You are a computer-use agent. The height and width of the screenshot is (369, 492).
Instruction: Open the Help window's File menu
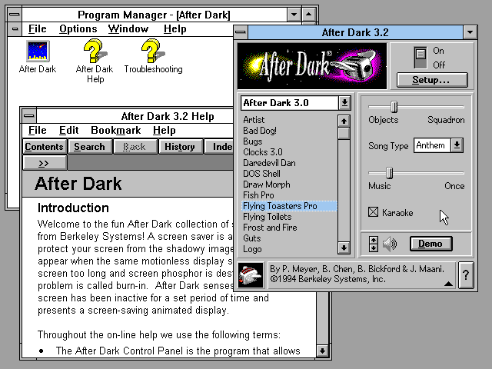click(38, 130)
